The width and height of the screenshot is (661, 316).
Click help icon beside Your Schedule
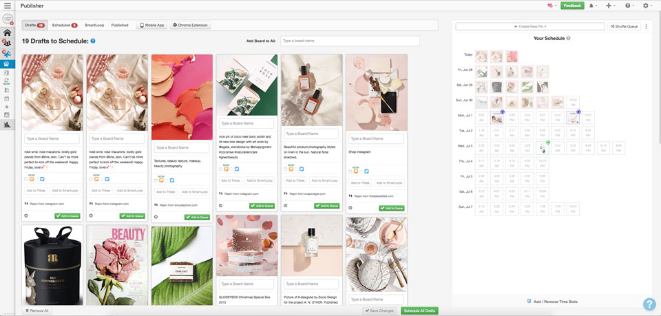point(568,39)
